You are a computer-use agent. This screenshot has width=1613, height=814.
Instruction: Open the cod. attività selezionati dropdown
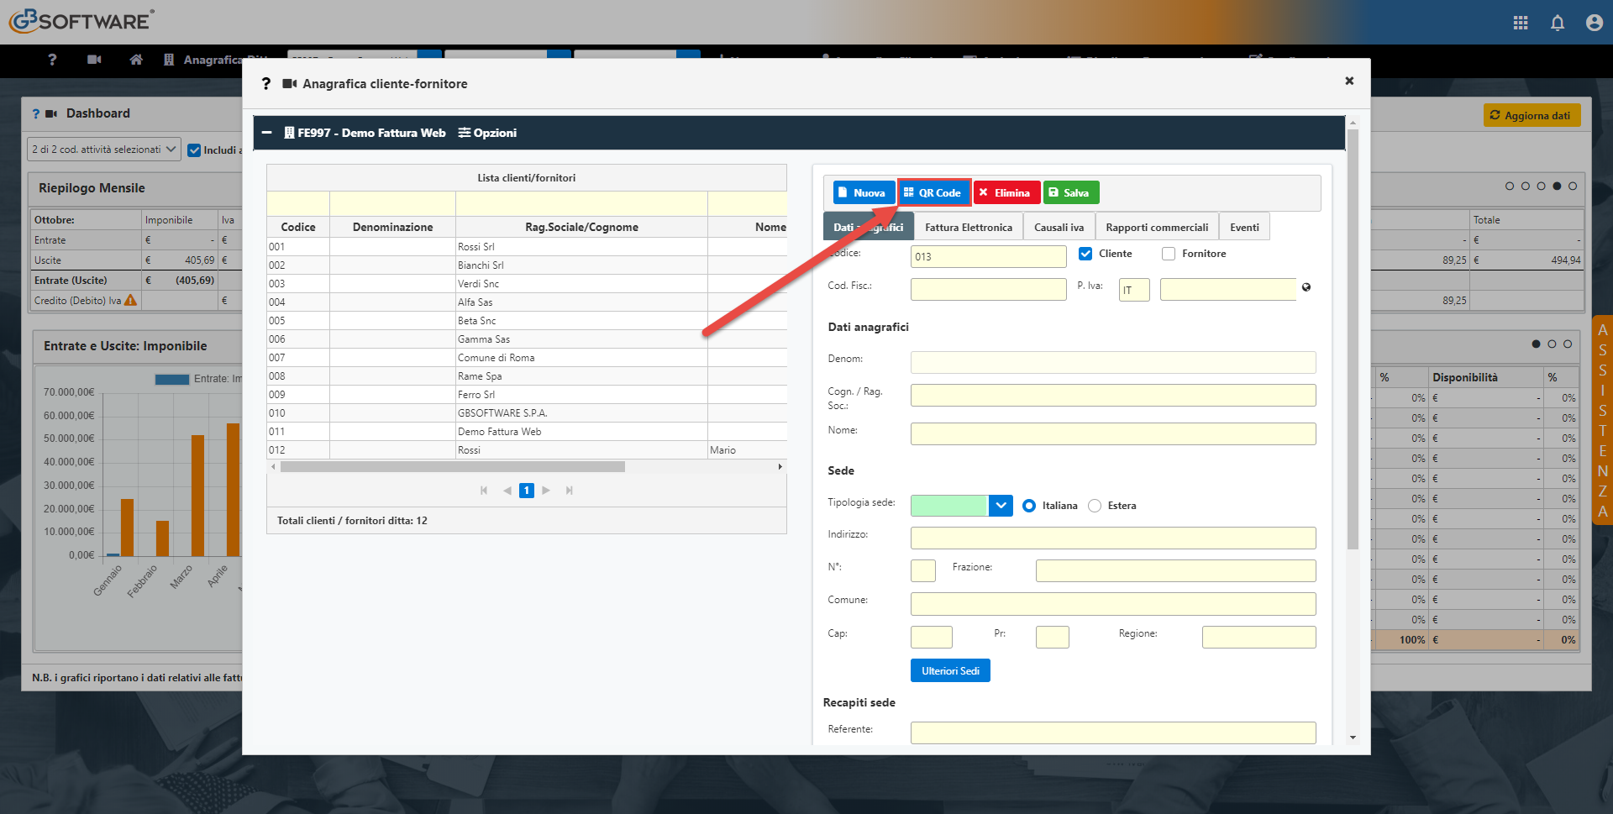(104, 150)
